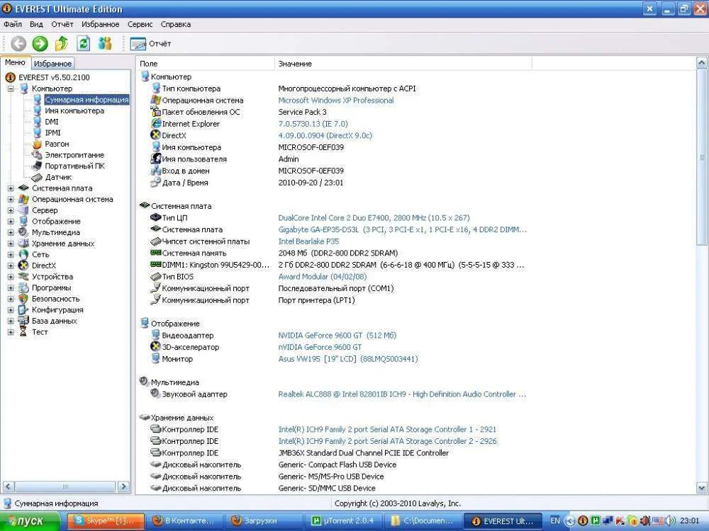This screenshot has width=709, height=531.
Task: Select Имя компьютера tree item
Action: (x=74, y=110)
